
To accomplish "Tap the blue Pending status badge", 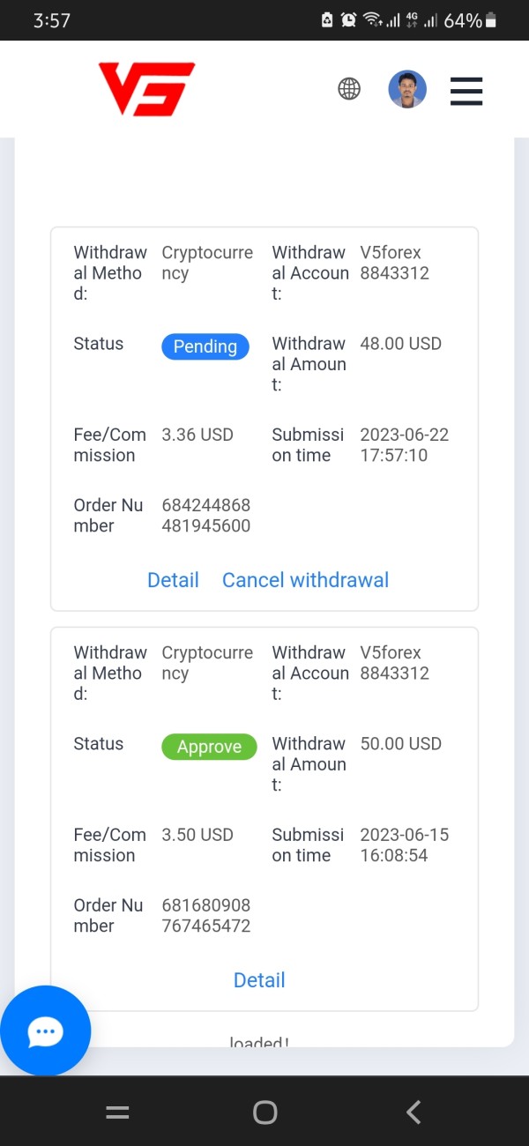I will [205, 346].
